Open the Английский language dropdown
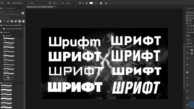Screen dimensions: 194x109 coord(190,32)
